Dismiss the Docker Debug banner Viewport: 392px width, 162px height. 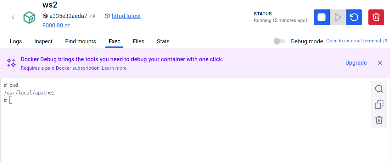(x=380, y=63)
